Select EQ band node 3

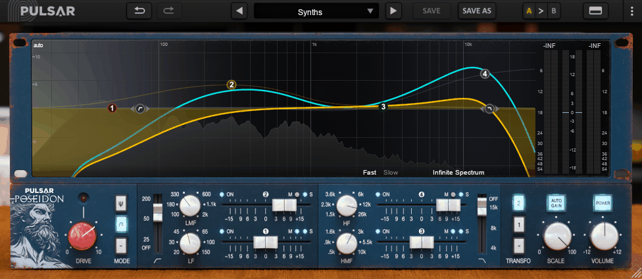point(383,106)
